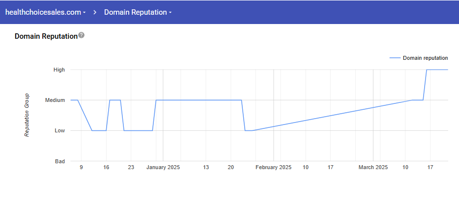Click the '9' date tick label

point(81,167)
